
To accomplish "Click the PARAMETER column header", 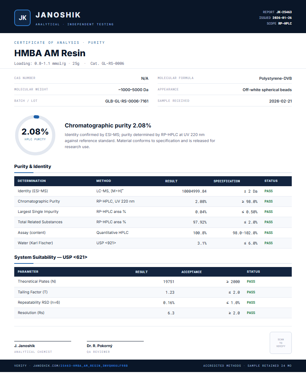I will [x=28, y=272].
